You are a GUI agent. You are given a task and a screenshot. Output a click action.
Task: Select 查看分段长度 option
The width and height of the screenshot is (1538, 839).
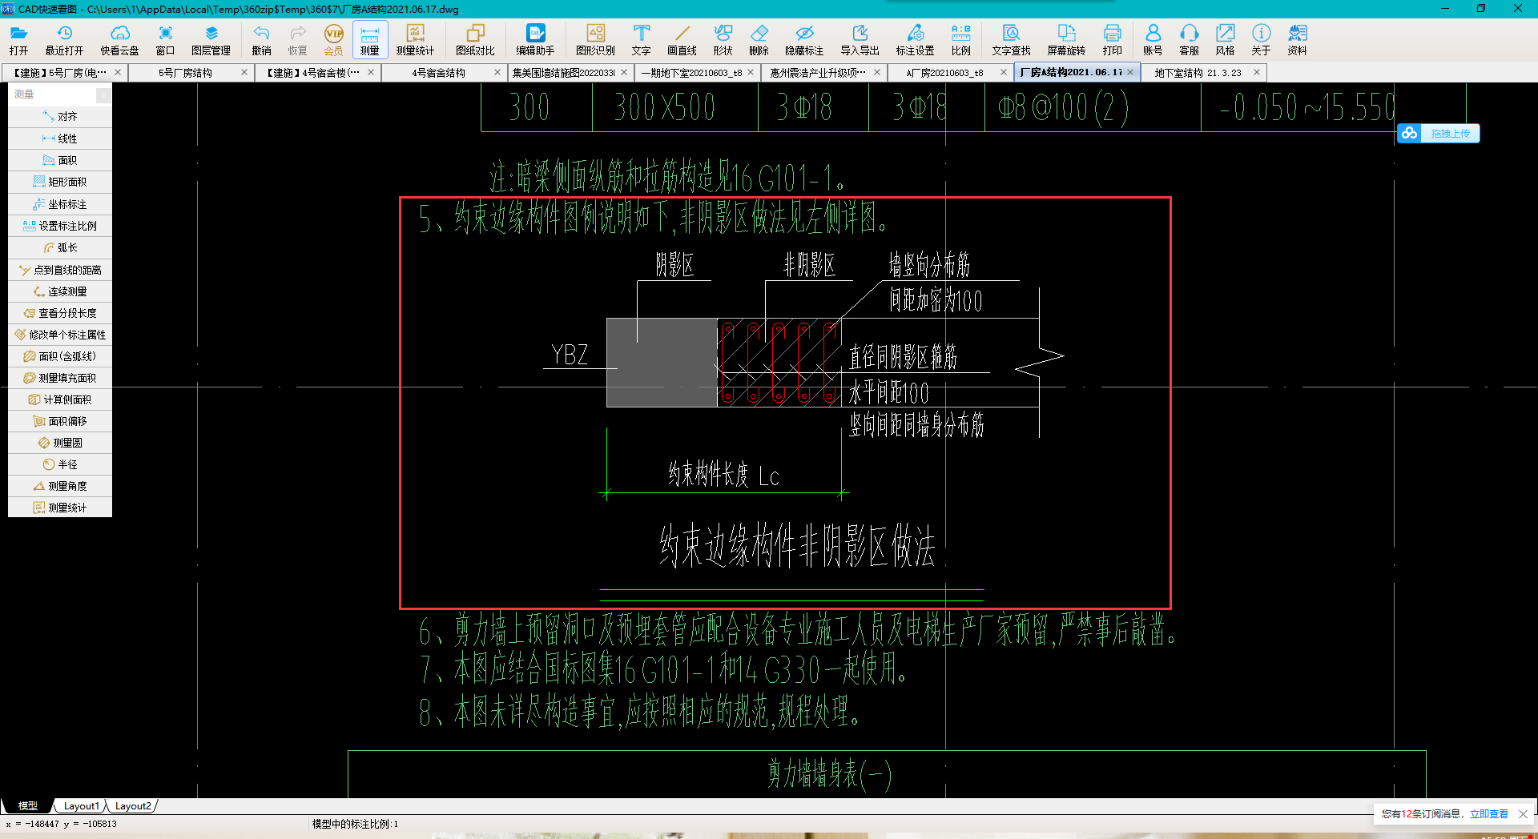60,313
